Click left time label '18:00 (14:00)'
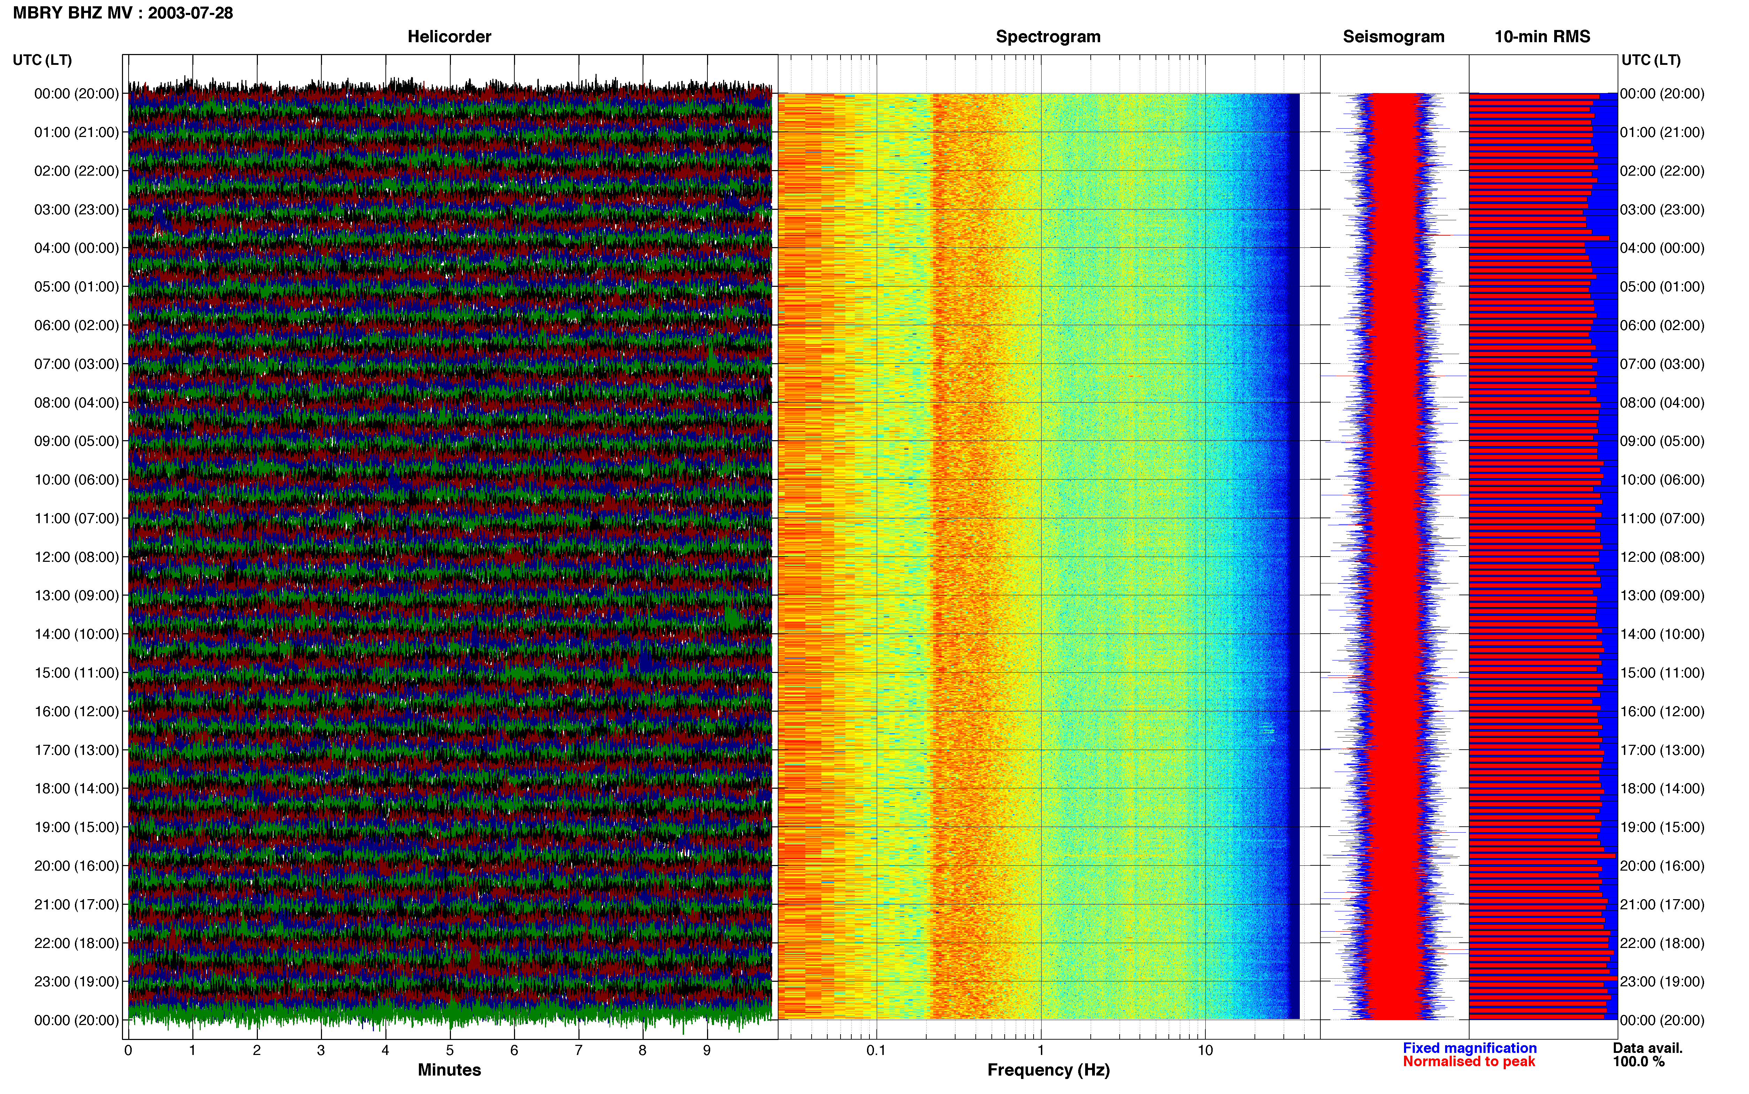The image size is (1749, 1094). click(x=77, y=788)
